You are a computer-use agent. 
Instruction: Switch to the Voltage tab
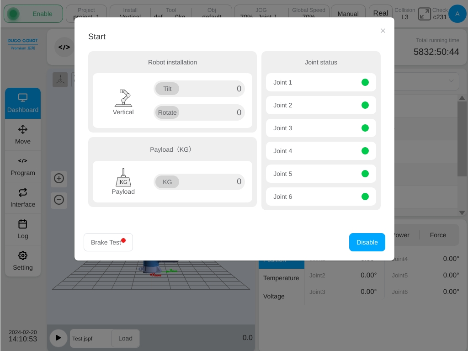pyautogui.click(x=274, y=296)
